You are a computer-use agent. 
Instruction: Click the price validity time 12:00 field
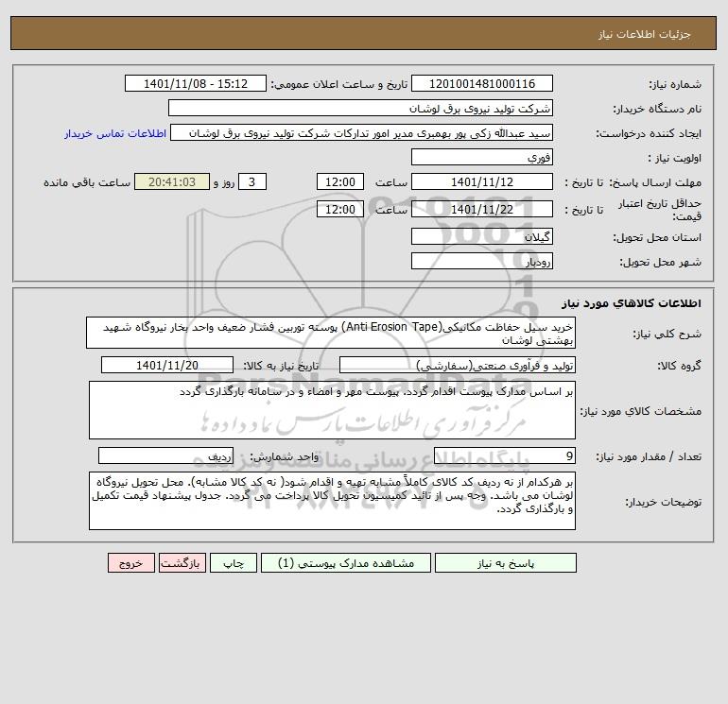pos(339,209)
